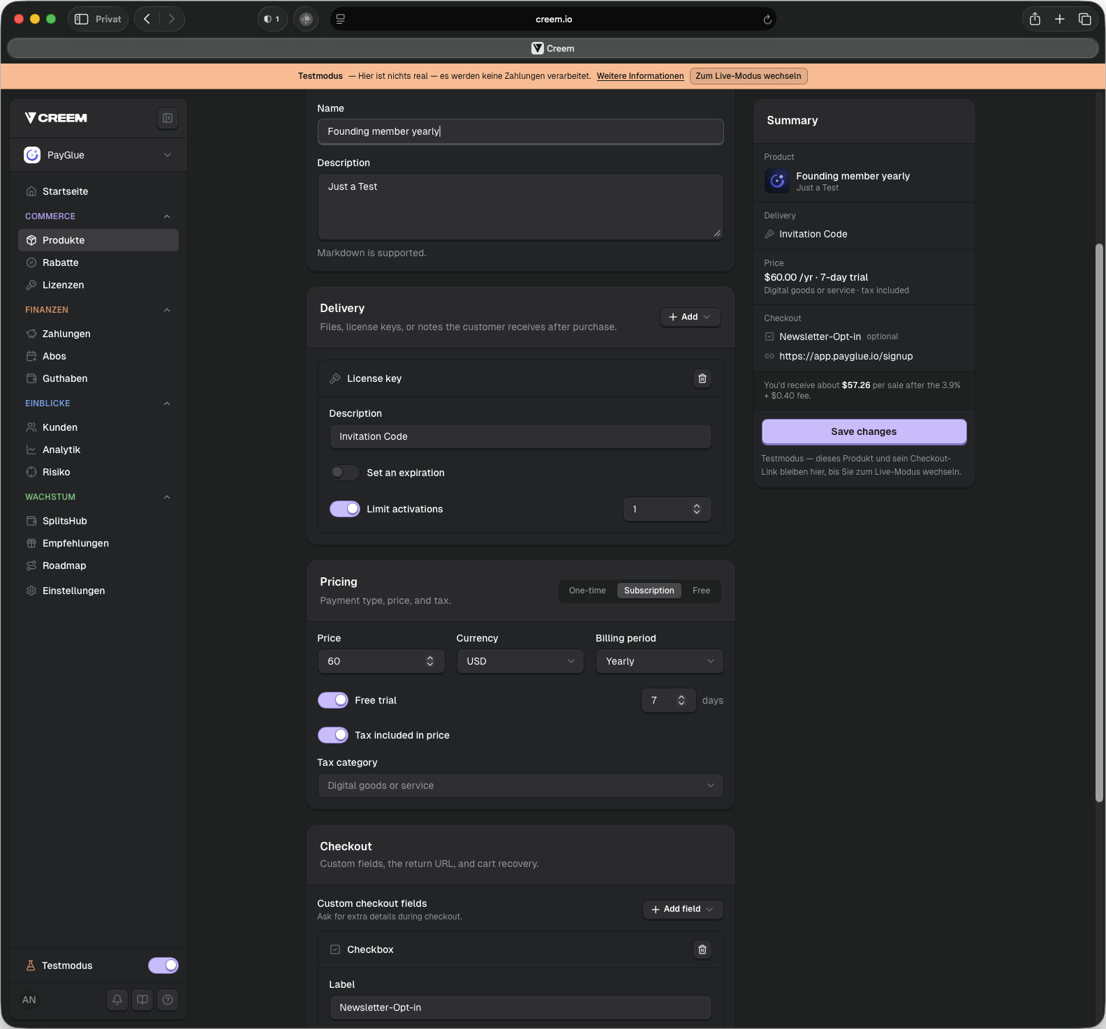Adjust the Price stepper arrows

coord(430,661)
